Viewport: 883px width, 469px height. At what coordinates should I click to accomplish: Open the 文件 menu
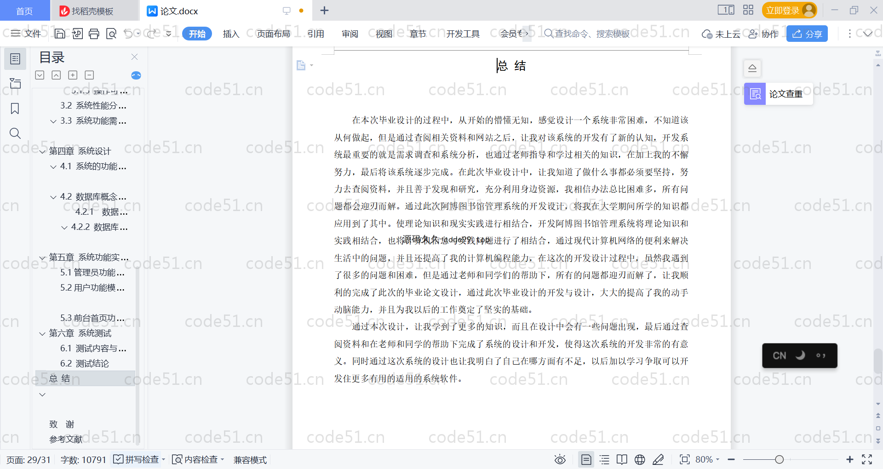[26, 34]
